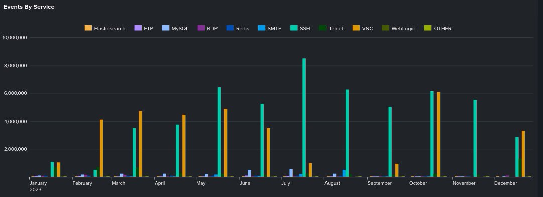Click the OTHER legend color swatch
This screenshot has height=197, width=543.
(428, 28)
